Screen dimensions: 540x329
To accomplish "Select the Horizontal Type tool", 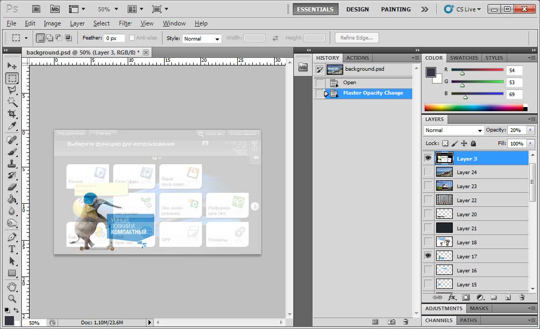I will coord(12,249).
